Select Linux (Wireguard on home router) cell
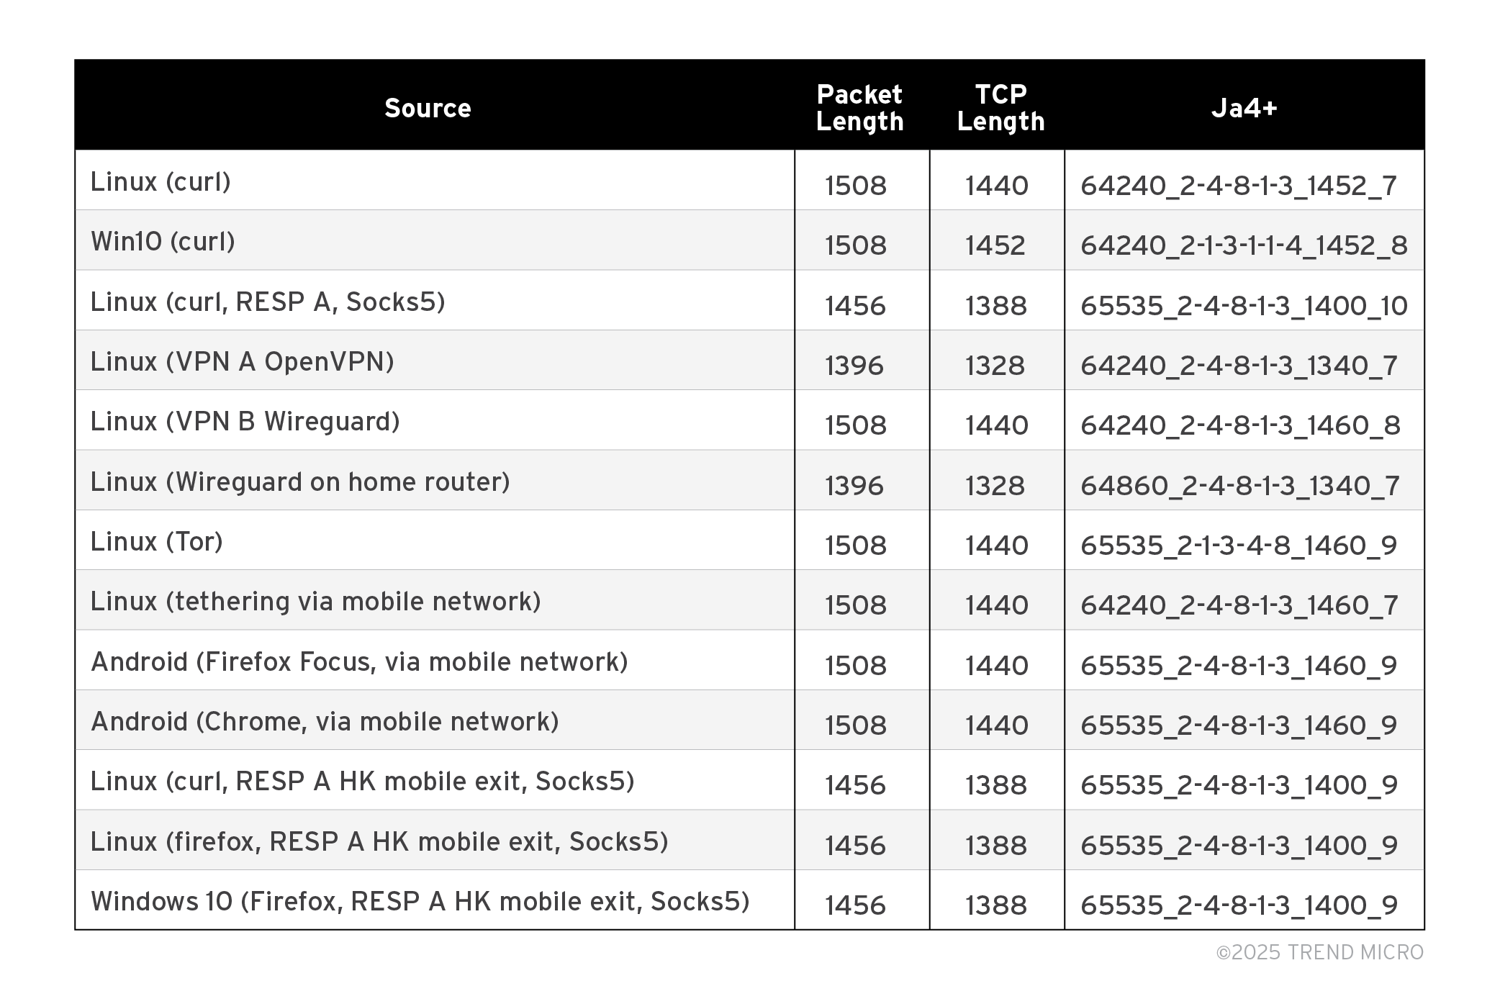The height and width of the screenshot is (1004, 1500). [x=299, y=481]
